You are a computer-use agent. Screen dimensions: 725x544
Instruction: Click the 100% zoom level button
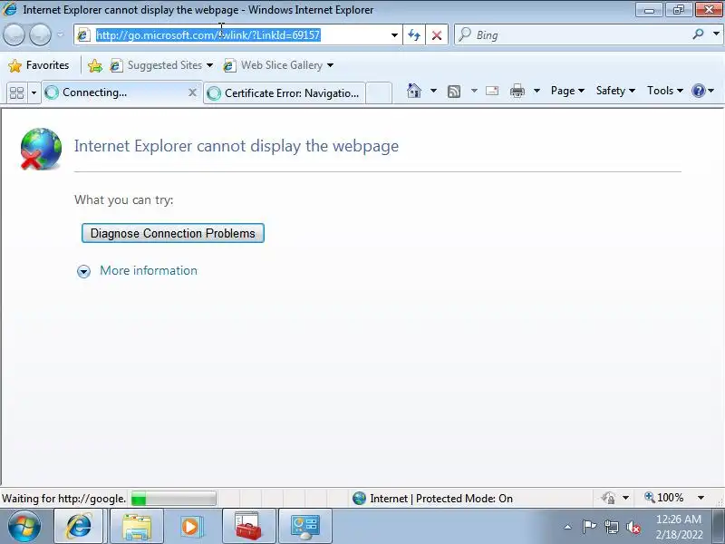click(x=664, y=498)
